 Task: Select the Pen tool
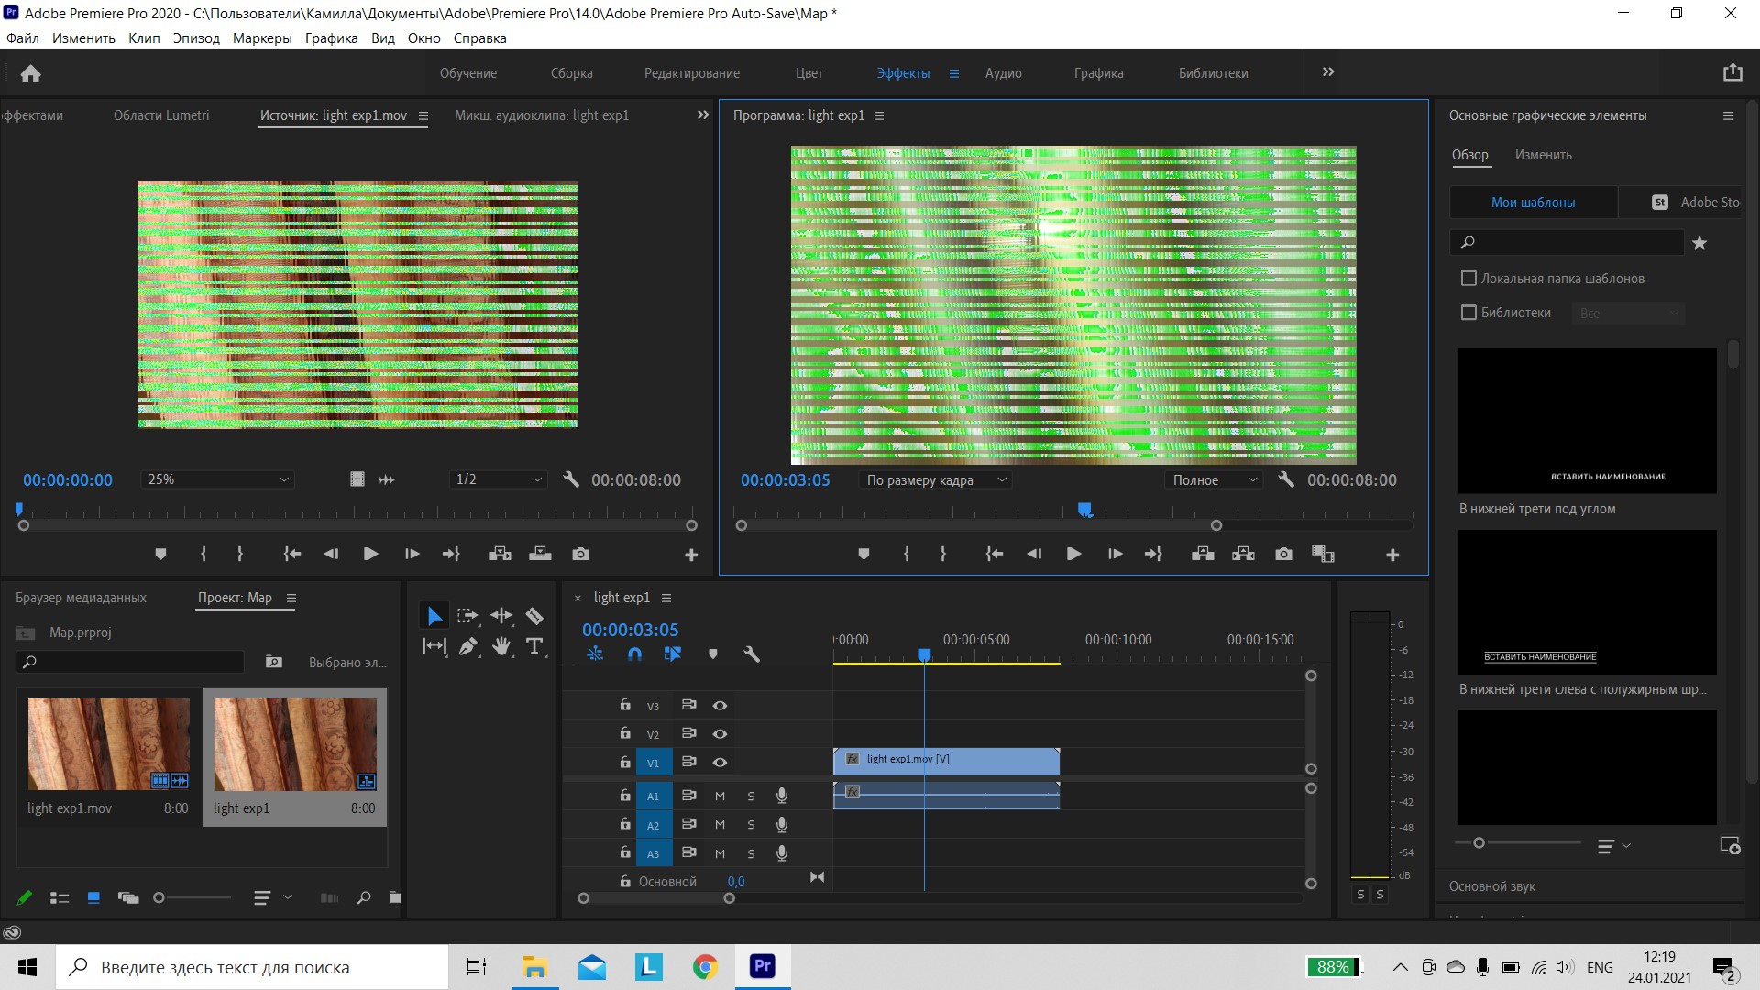(468, 646)
